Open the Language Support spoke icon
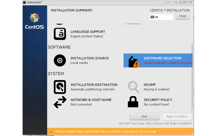The width and height of the screenshot is (217, 136). click(x=60, y=34)
